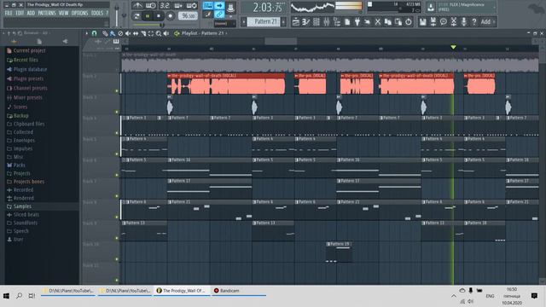Viewport: 546px width, 307px height.
Task: Open the help question mark icon
Action: pyautogui.click(x=474, y=22)
